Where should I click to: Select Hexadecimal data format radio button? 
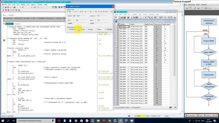coord(68,29)
